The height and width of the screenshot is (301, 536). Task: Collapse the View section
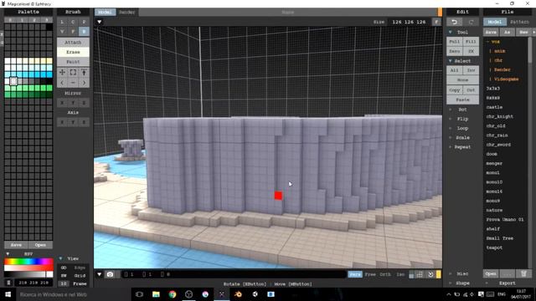pyautogui.click(x=60, y=258)
